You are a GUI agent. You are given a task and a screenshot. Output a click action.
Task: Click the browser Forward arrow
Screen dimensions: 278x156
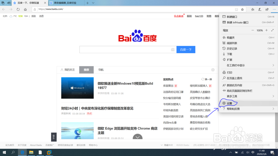[11, 9]
